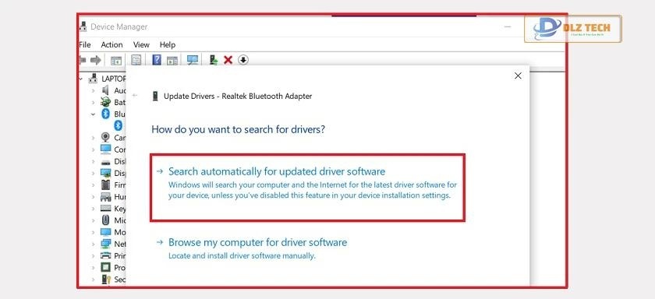The image size is (655, 299).
Task: Click the Audio speaker icon in tree
Action: point(106,90)
